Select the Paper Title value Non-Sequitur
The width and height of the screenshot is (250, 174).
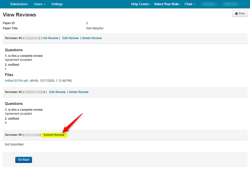[x=95, y=28]
